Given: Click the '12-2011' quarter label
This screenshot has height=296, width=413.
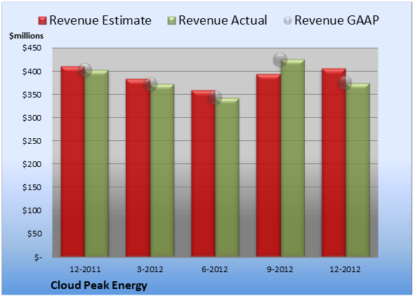Looking at the screenshot, I should (x=85, y=269).
